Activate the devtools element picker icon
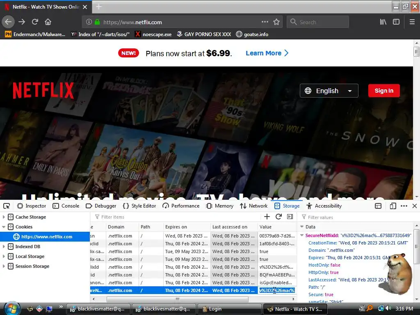Image resolution: width=420 pixels, height=315 pixels. tap(7, 206)
